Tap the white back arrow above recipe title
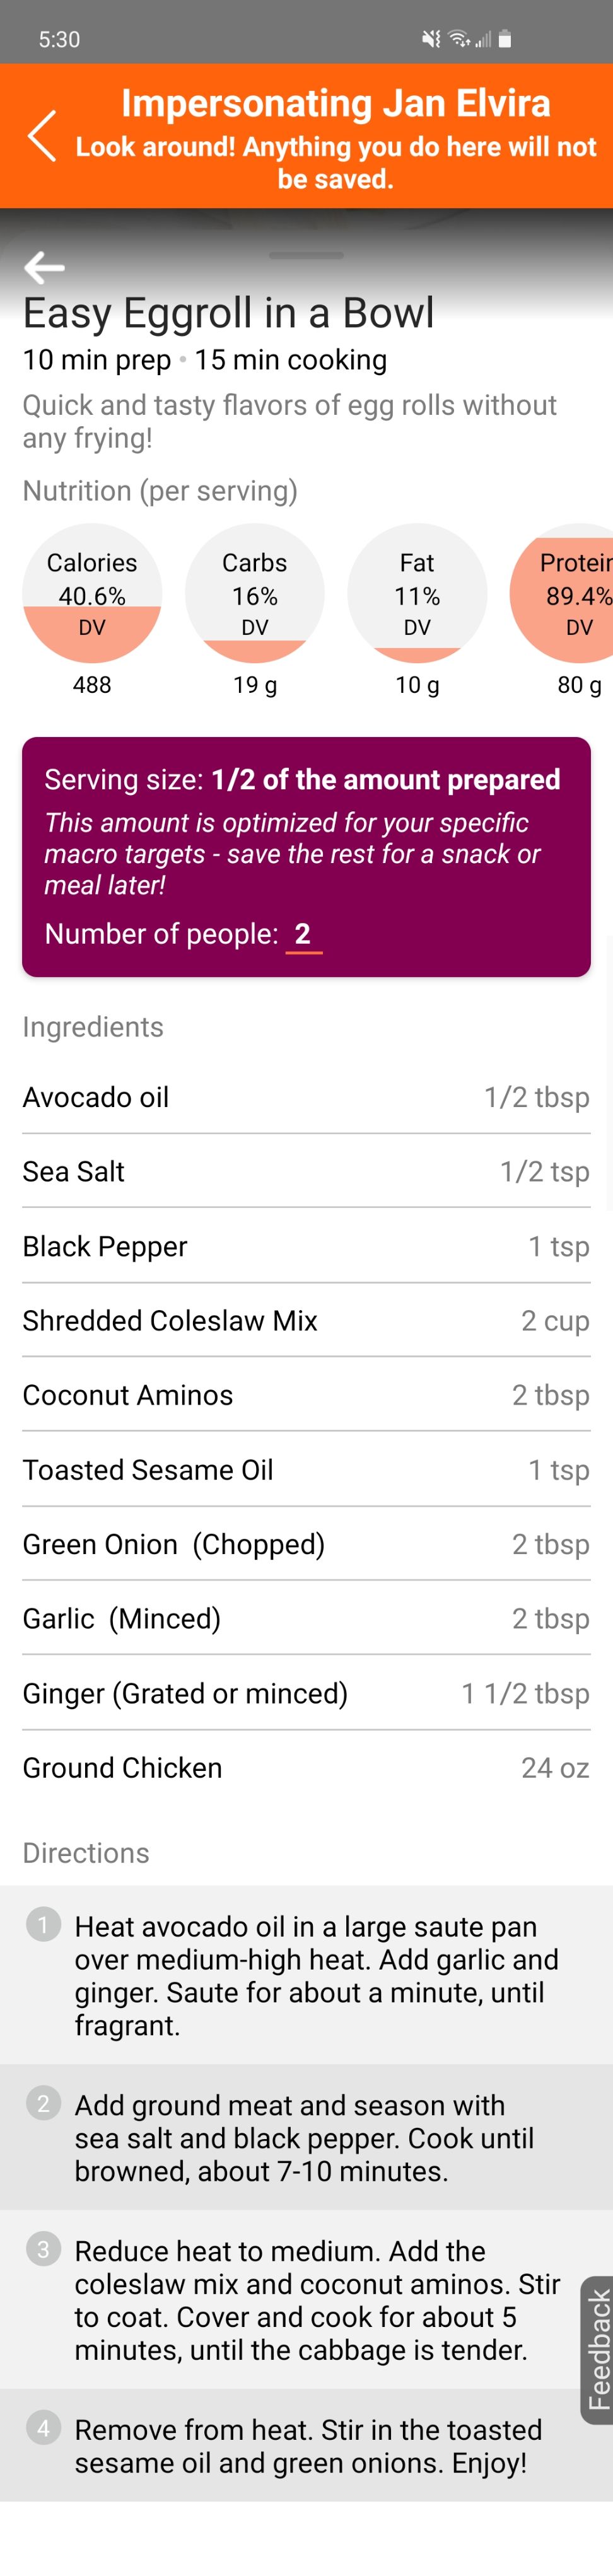This screenshot has height=2576, width=613. click(44, 267)
